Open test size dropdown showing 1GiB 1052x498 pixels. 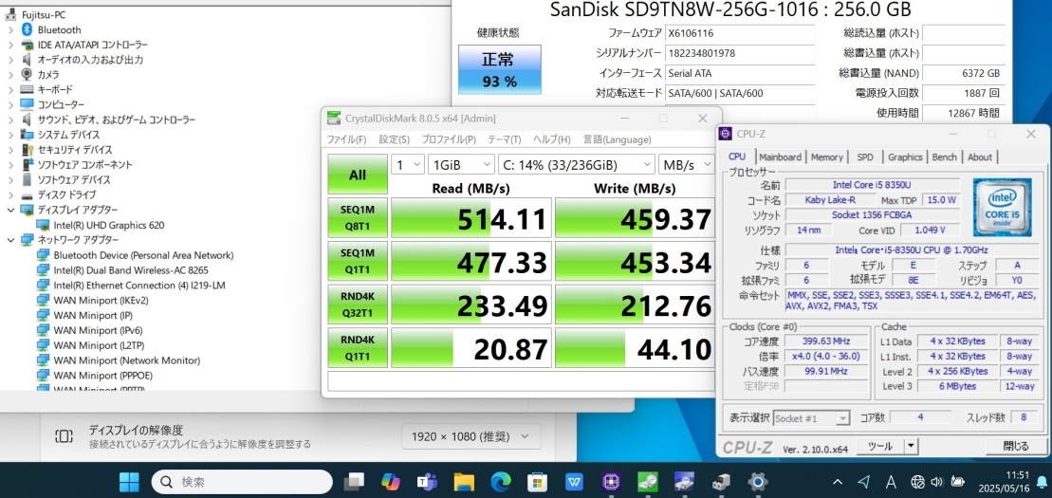pyautogui.click(x=461, y=164)
